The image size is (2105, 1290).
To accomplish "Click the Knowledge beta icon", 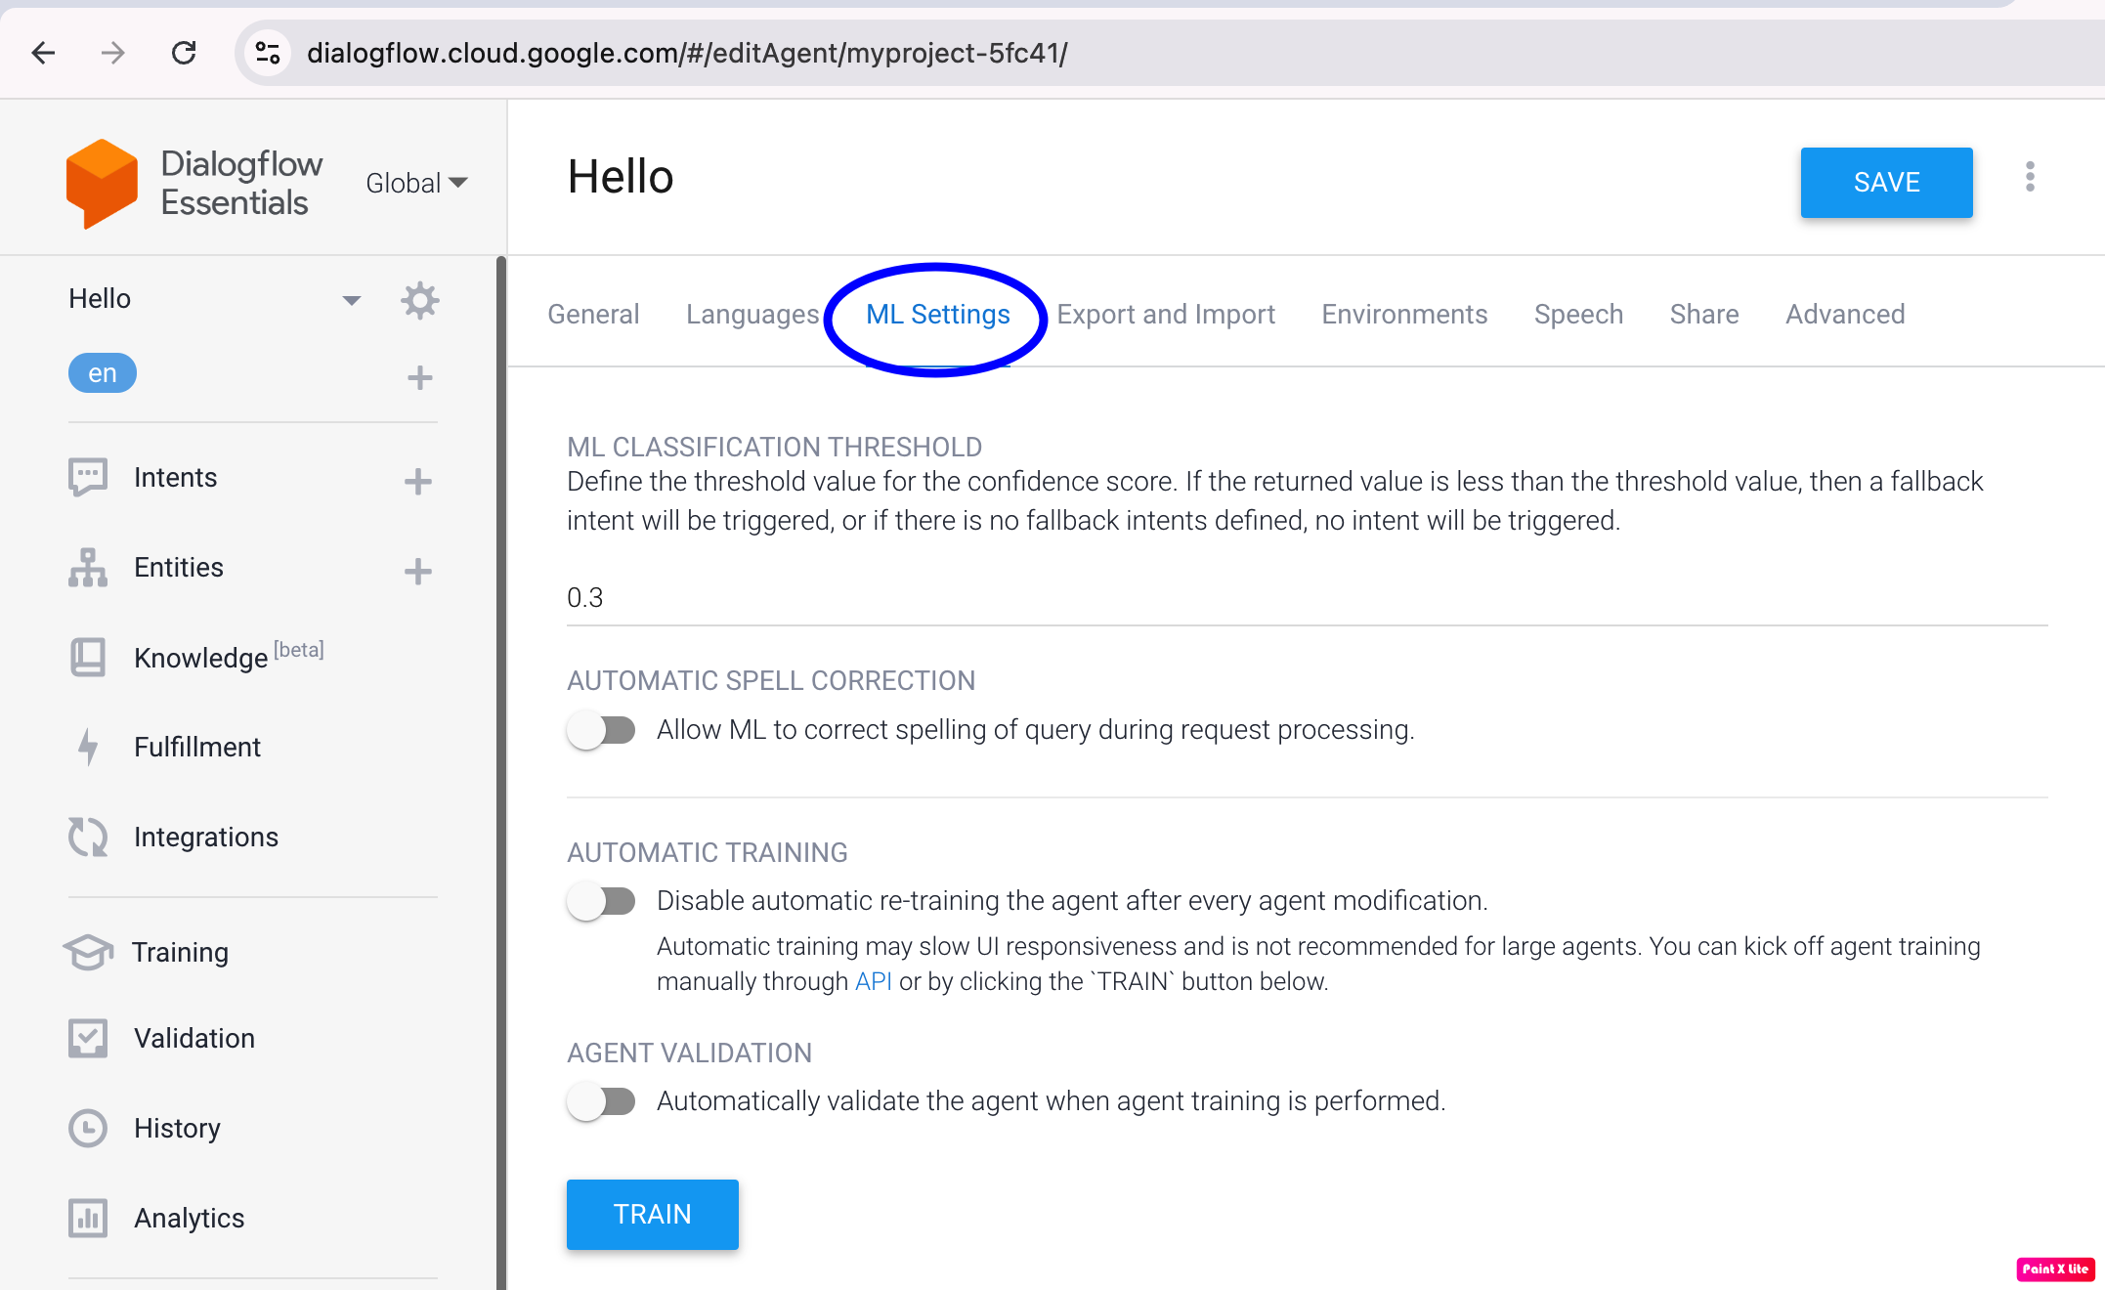I will pos(88,658).
